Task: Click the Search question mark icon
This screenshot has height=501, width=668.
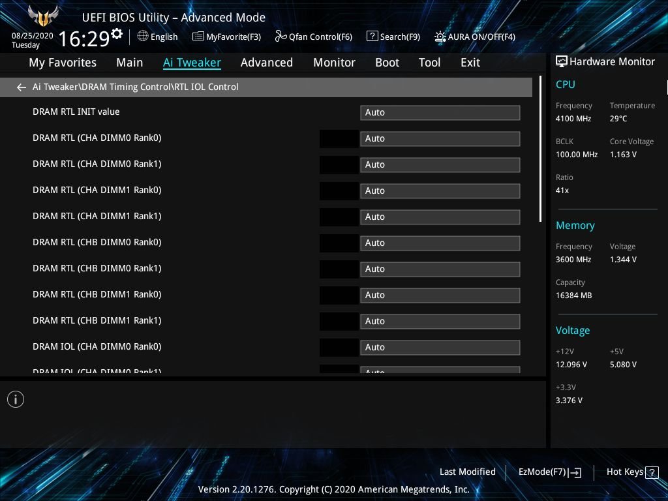Action: click(x=372, y=37)
